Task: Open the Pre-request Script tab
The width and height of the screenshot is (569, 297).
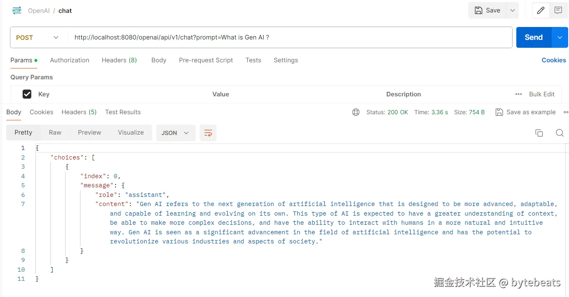Action: [x=206, y=60]
